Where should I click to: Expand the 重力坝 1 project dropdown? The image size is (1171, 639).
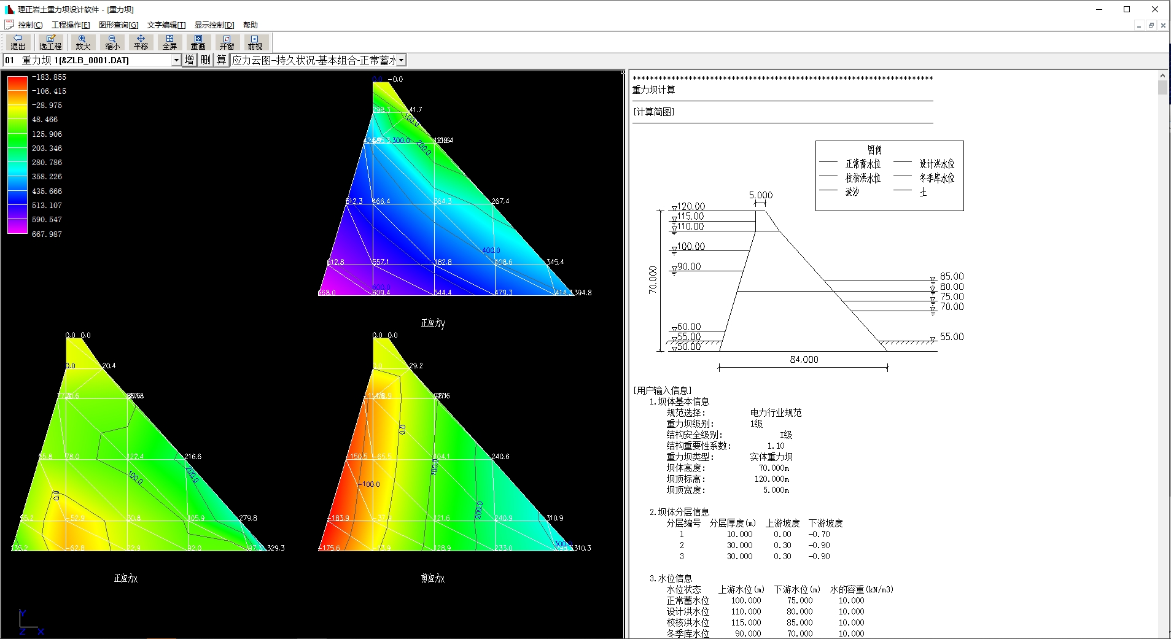tap(176, 60)
